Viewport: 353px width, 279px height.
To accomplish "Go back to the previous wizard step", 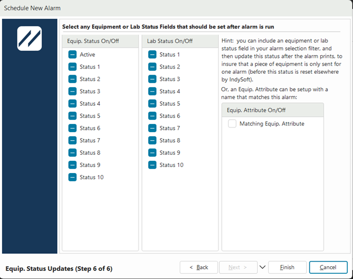I will [x=199, y=267].
